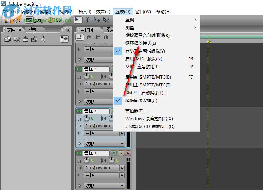Close the 文件 panel tab with x
The image size is (263, 190).
(20, 30)
